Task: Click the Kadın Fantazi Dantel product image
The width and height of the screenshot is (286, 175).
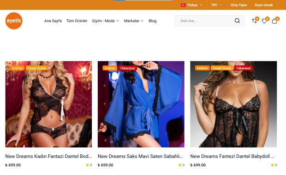Action: [x=48, y=104]
